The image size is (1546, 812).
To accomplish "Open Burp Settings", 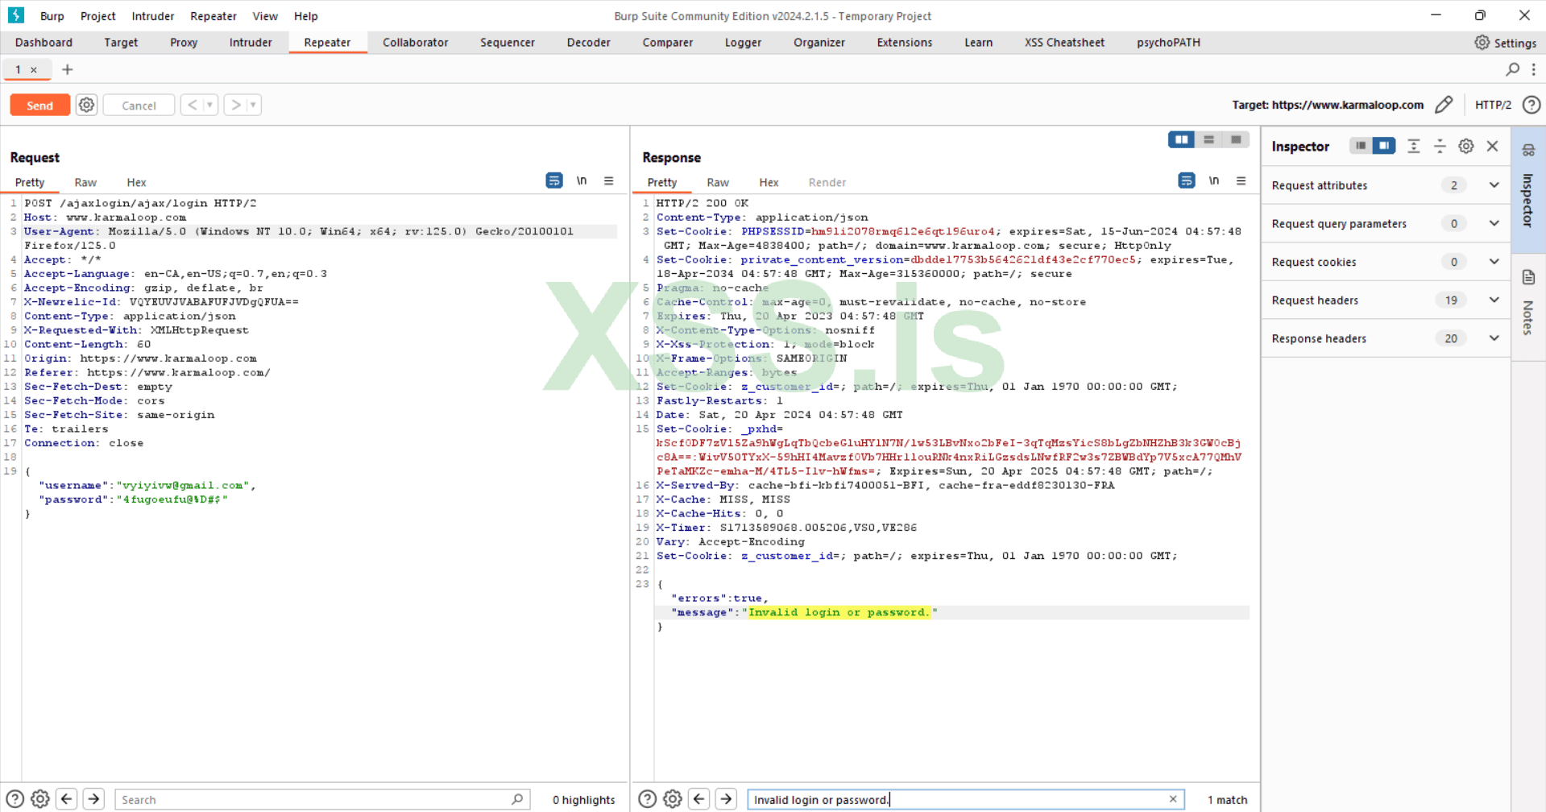I will [x=1505, y=43].
